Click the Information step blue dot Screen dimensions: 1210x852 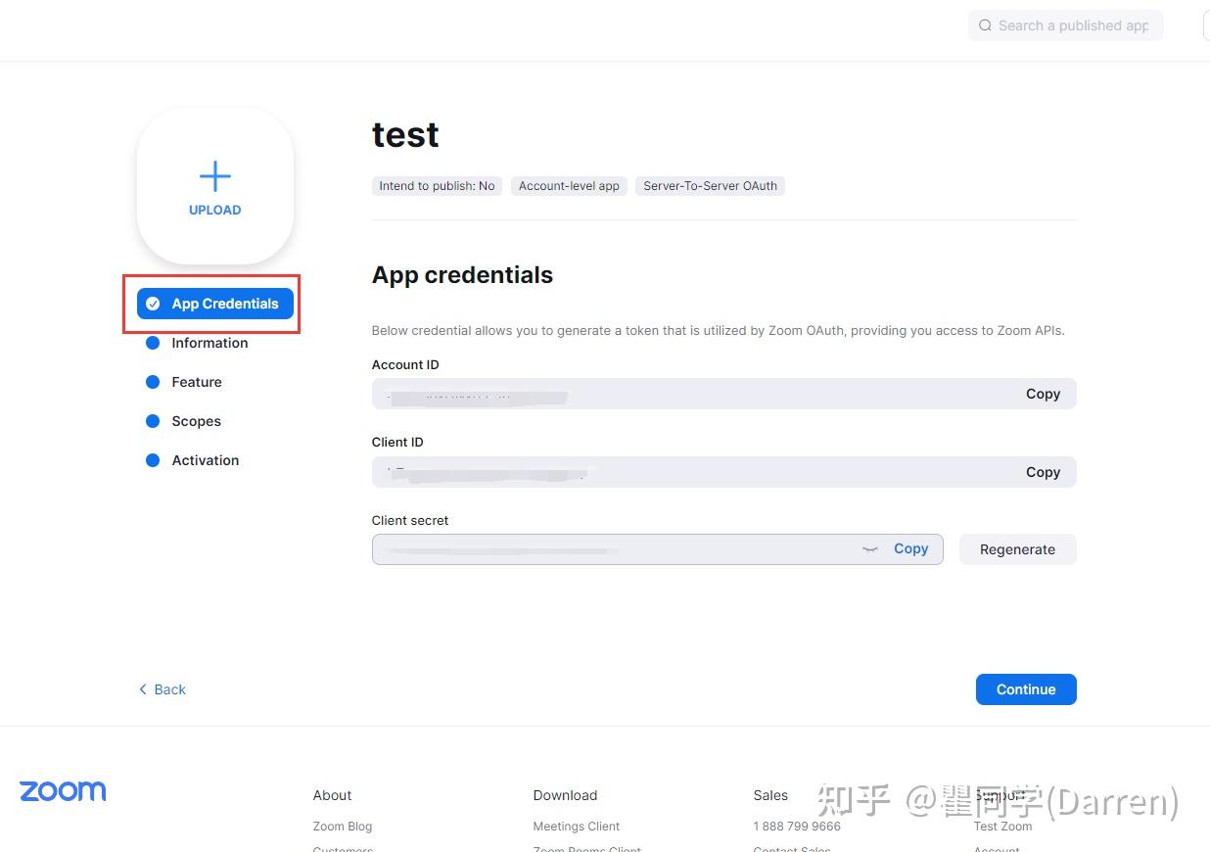point(153,343)
